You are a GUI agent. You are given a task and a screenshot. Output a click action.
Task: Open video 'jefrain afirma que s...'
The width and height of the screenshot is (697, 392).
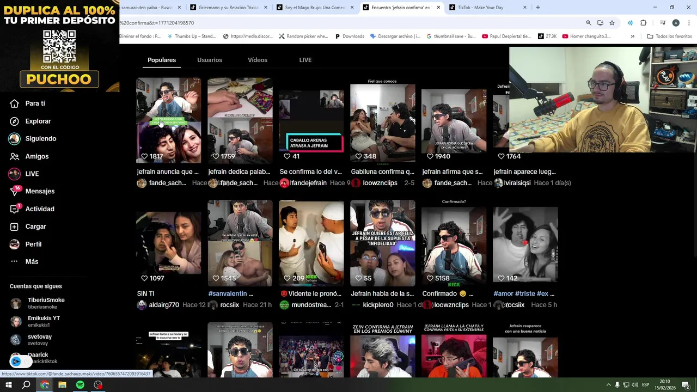[x=454, y=120]
